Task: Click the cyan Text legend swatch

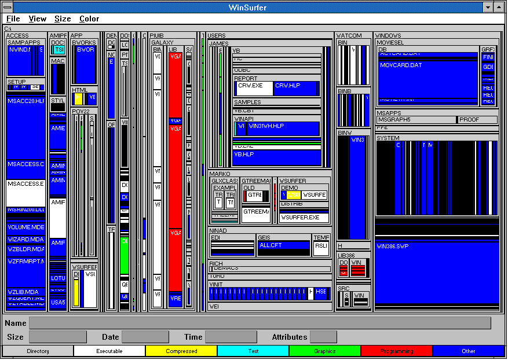Action: (x=253, y=351)
